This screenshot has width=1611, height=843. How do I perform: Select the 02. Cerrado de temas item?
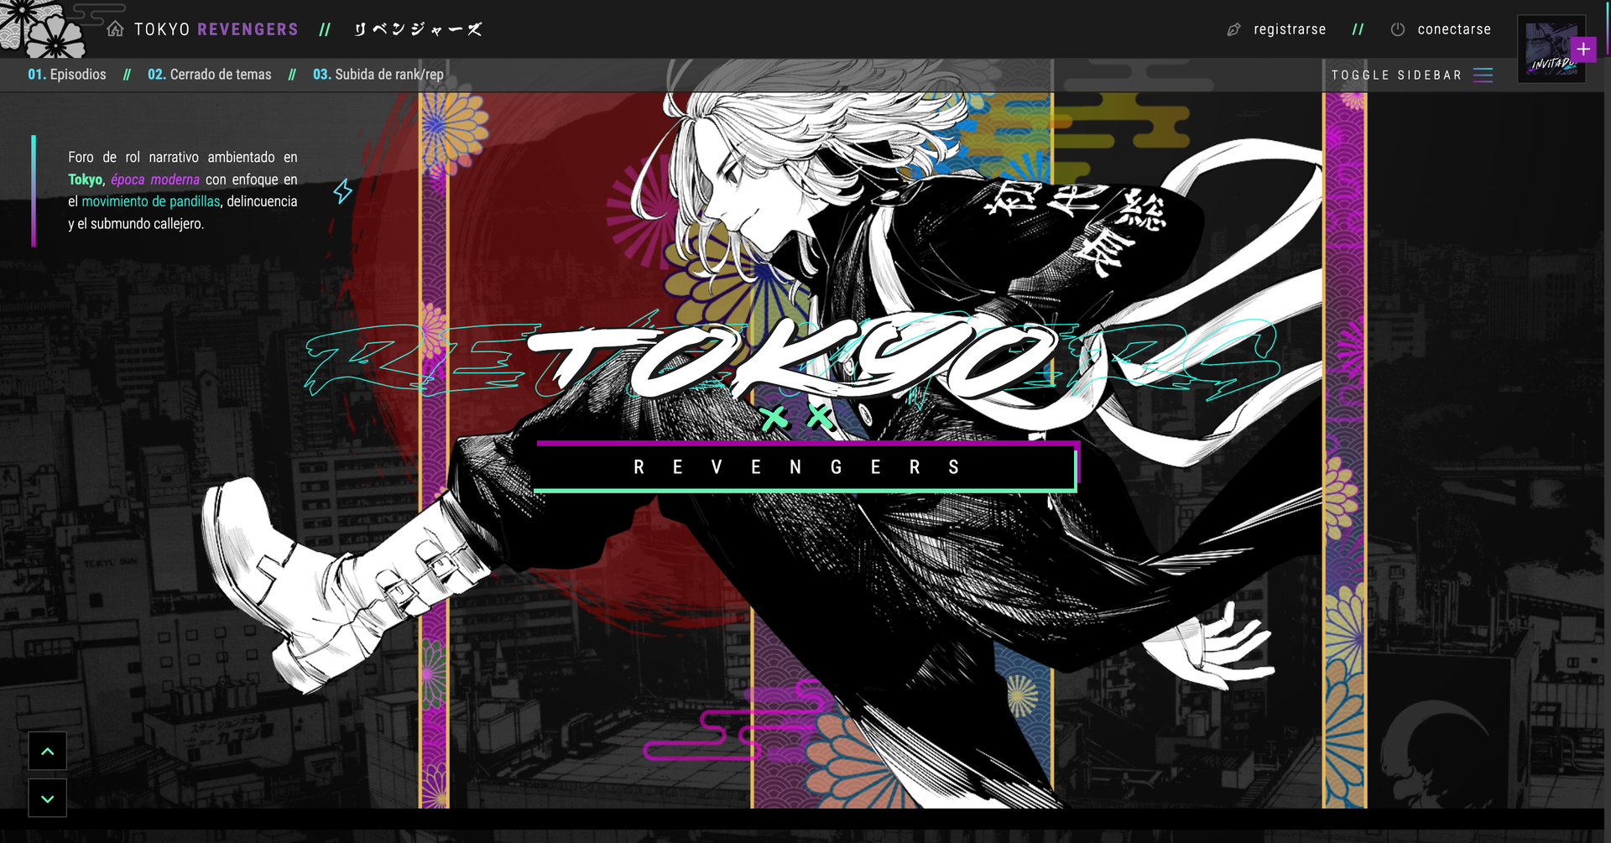click(x=210, y=75)
